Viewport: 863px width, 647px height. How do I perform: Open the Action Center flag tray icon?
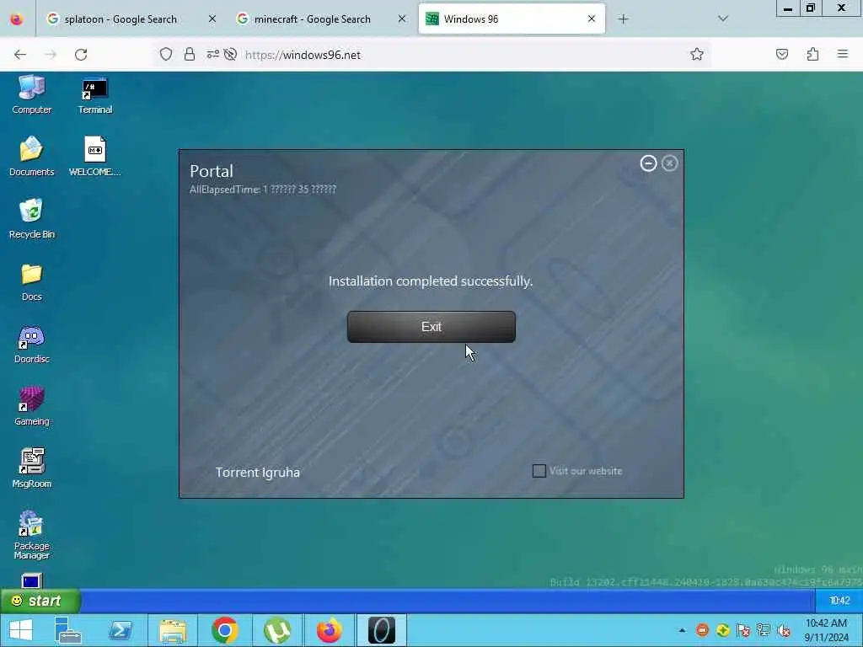pyautogui.click(x=743, y=630)
